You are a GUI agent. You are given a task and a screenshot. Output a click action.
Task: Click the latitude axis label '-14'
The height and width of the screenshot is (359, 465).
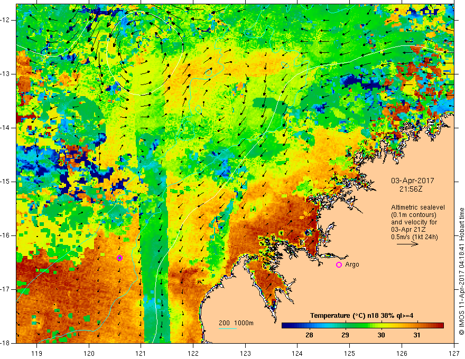[6, 128]
